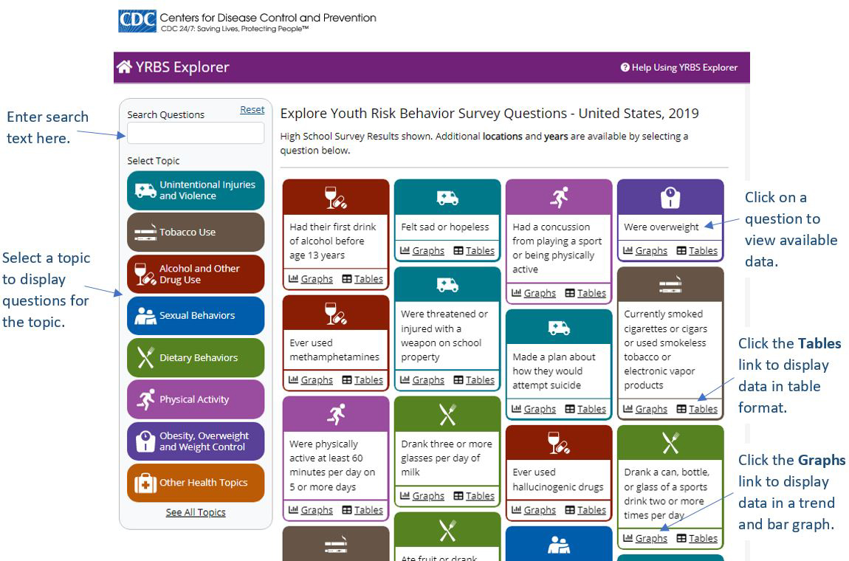Click fork and knife icon on milk card
Viewport: 849px width, 561px height.
pos(447,415)
